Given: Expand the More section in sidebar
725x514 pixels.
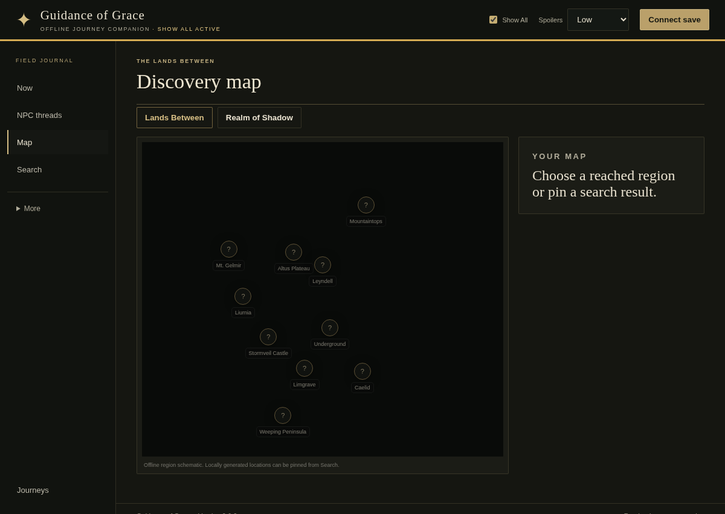Looking at the screenshot, I should [28, 209].
